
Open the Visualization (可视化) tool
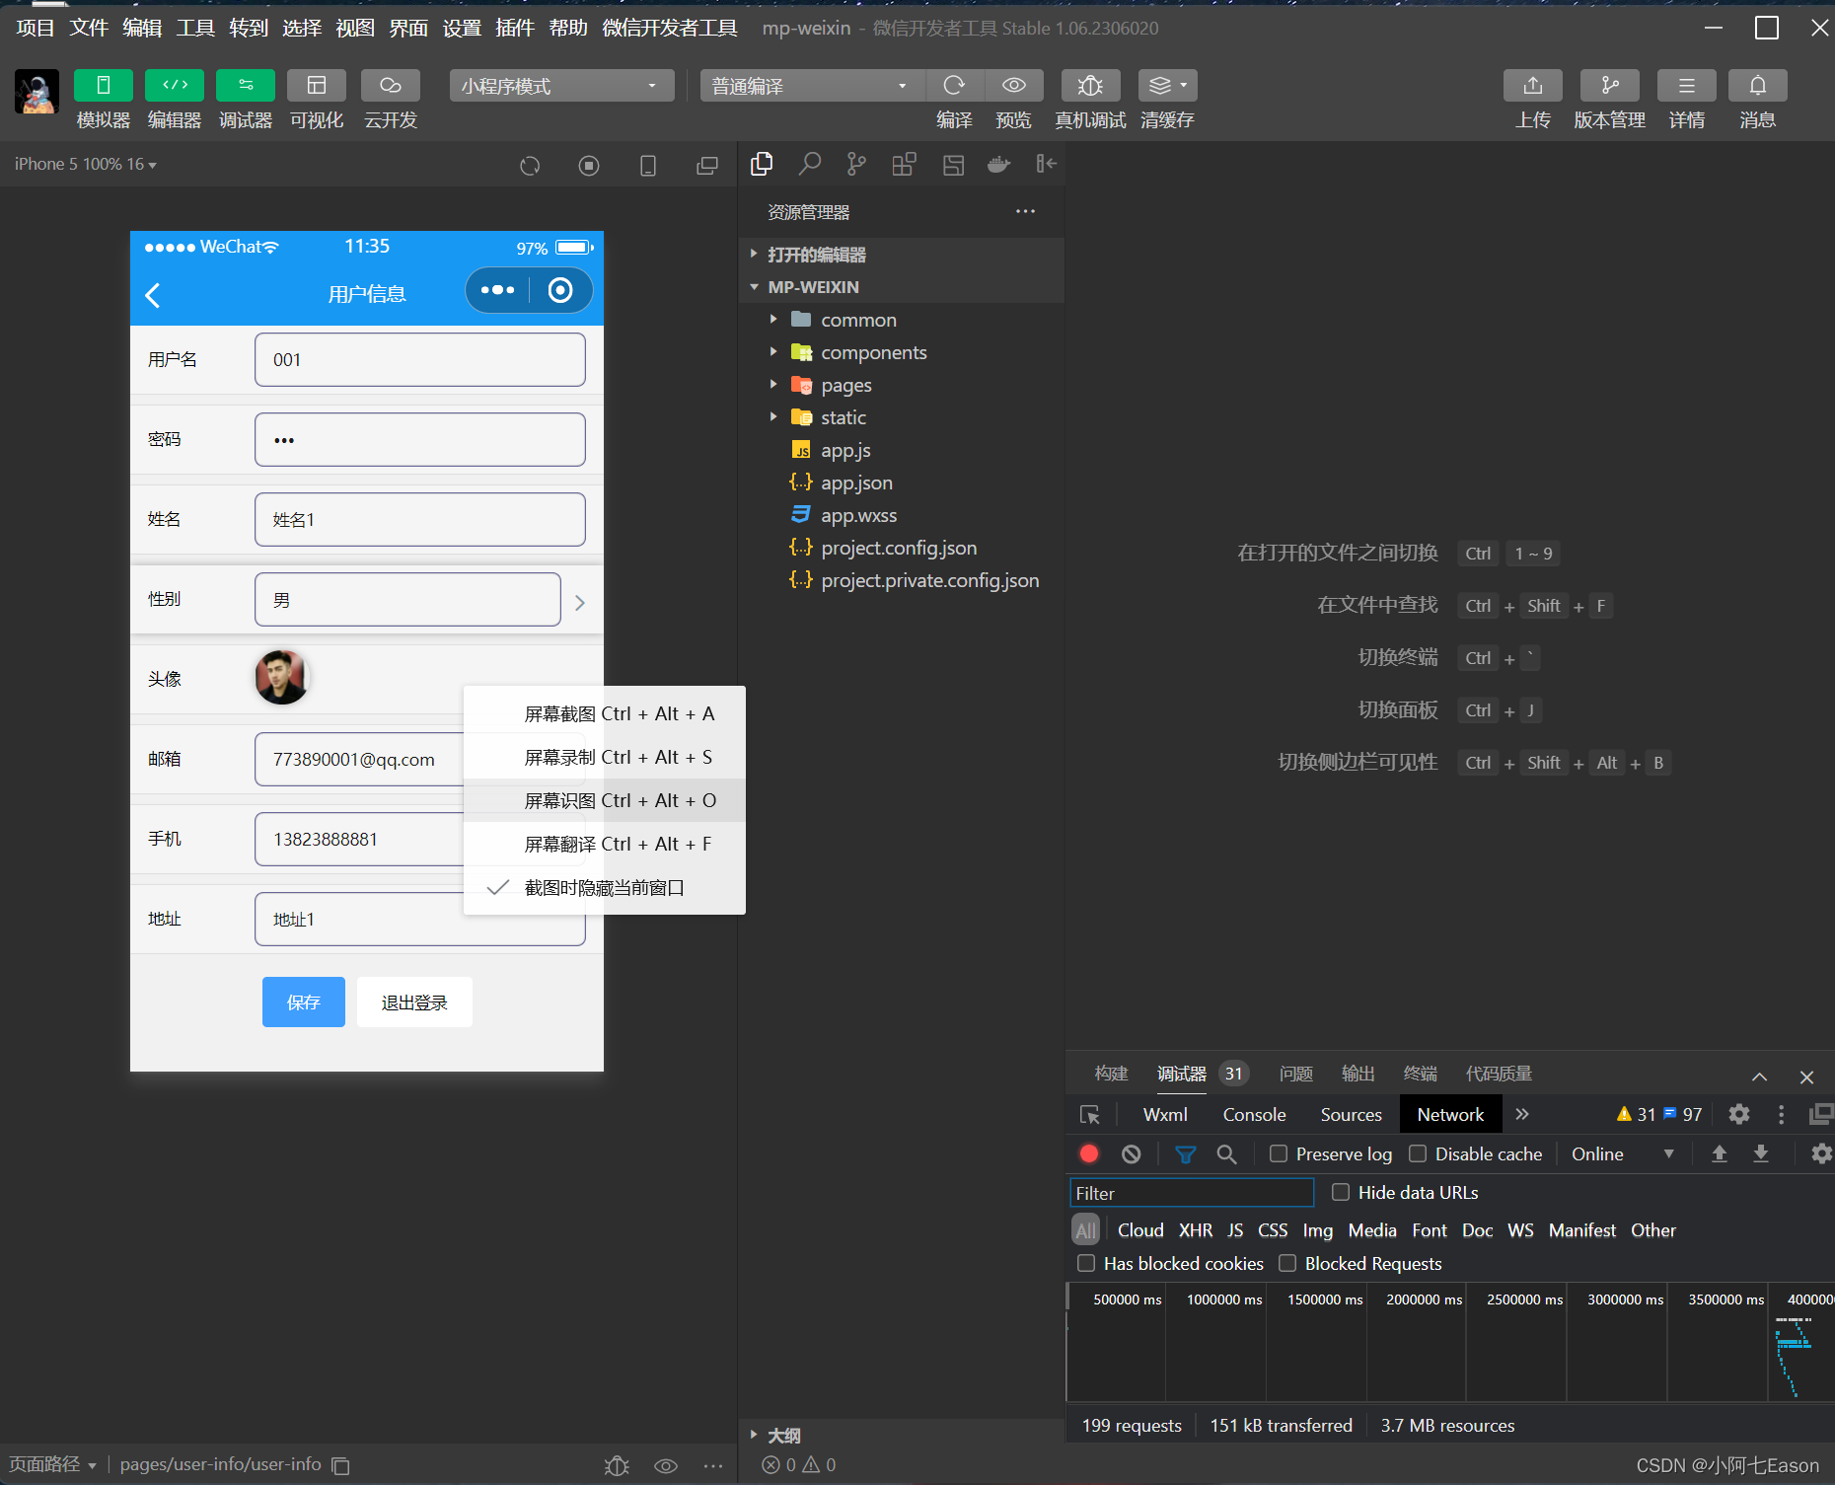(317, 86)
